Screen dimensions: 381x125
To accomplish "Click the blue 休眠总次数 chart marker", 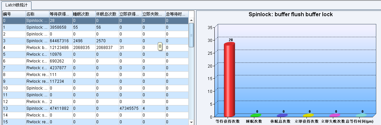I will pos(282,115).
